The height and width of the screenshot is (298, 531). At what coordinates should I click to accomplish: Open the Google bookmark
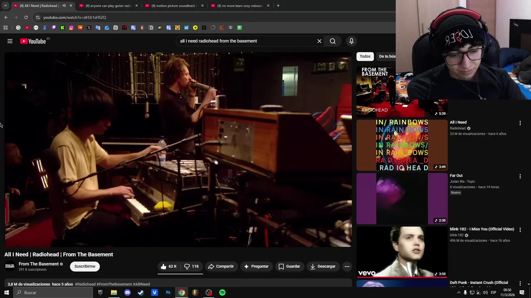[x=18, y=28]
